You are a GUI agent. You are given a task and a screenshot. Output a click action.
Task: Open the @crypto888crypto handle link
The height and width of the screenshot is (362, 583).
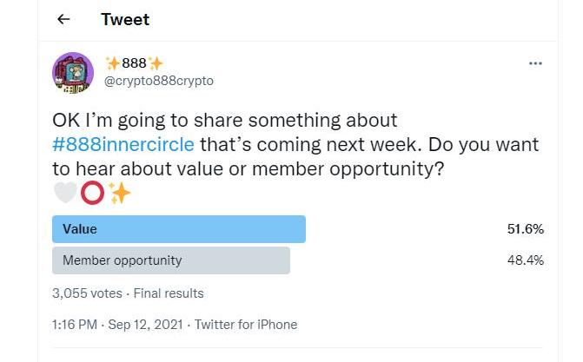158,81
